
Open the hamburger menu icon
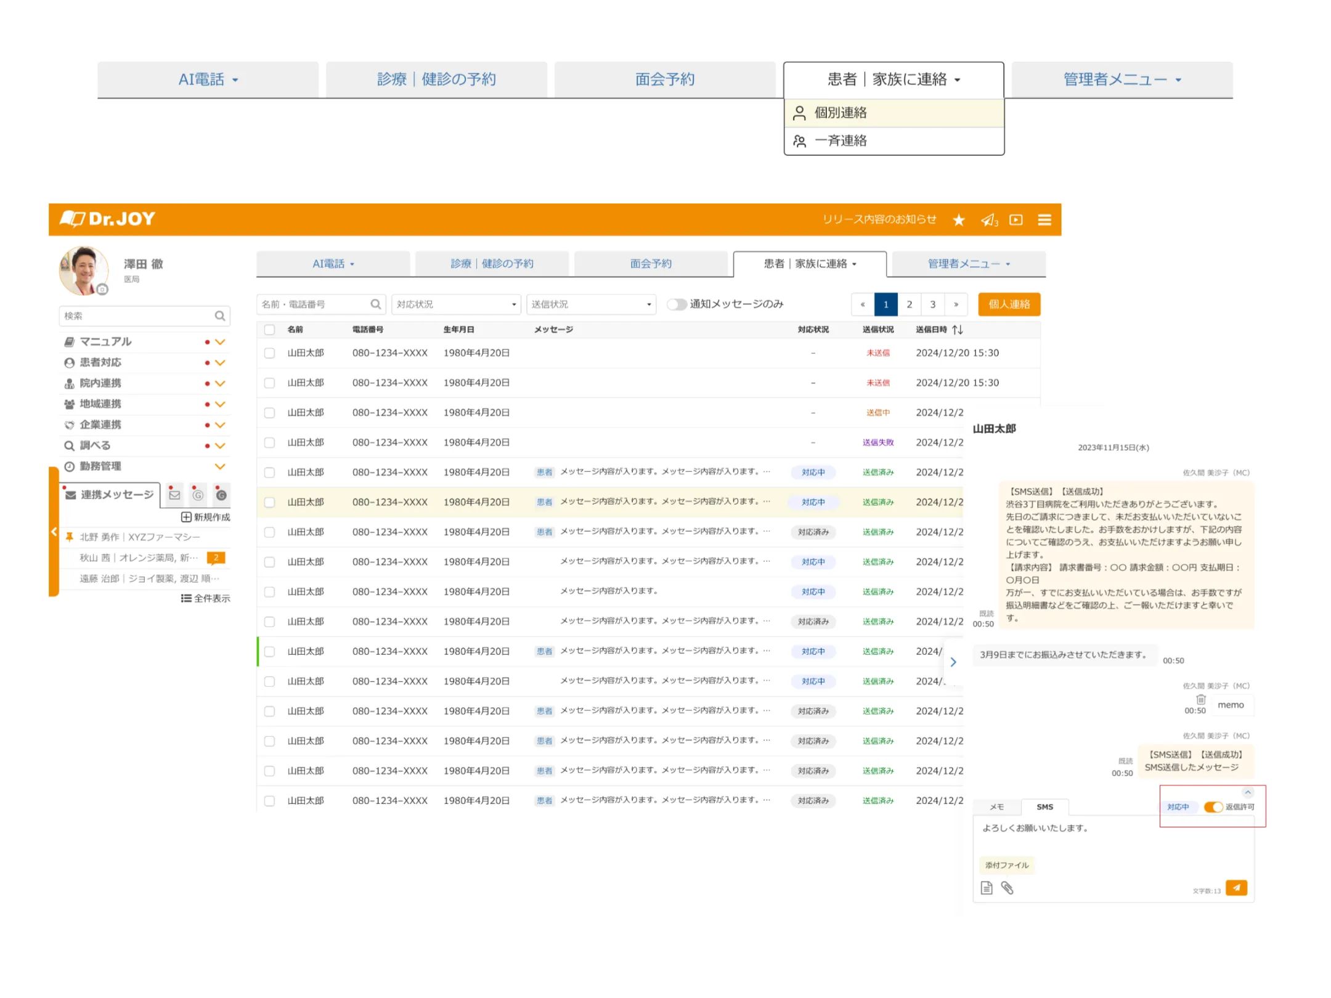pos(1044,220)
